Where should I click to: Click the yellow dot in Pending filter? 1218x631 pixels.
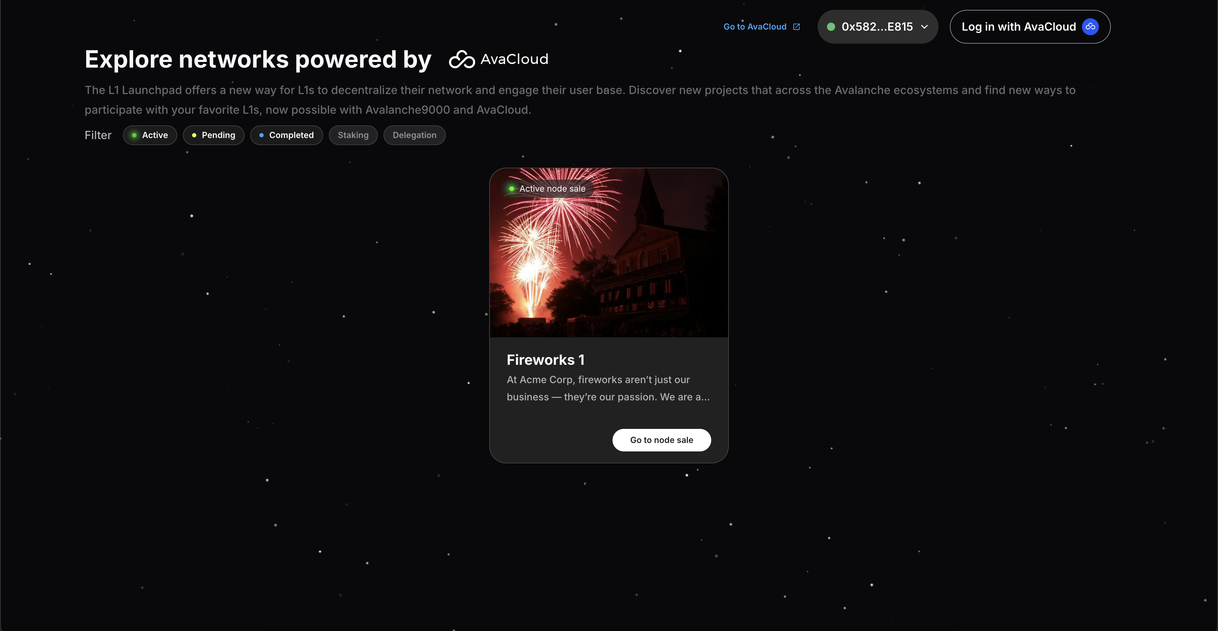(194, 135)
